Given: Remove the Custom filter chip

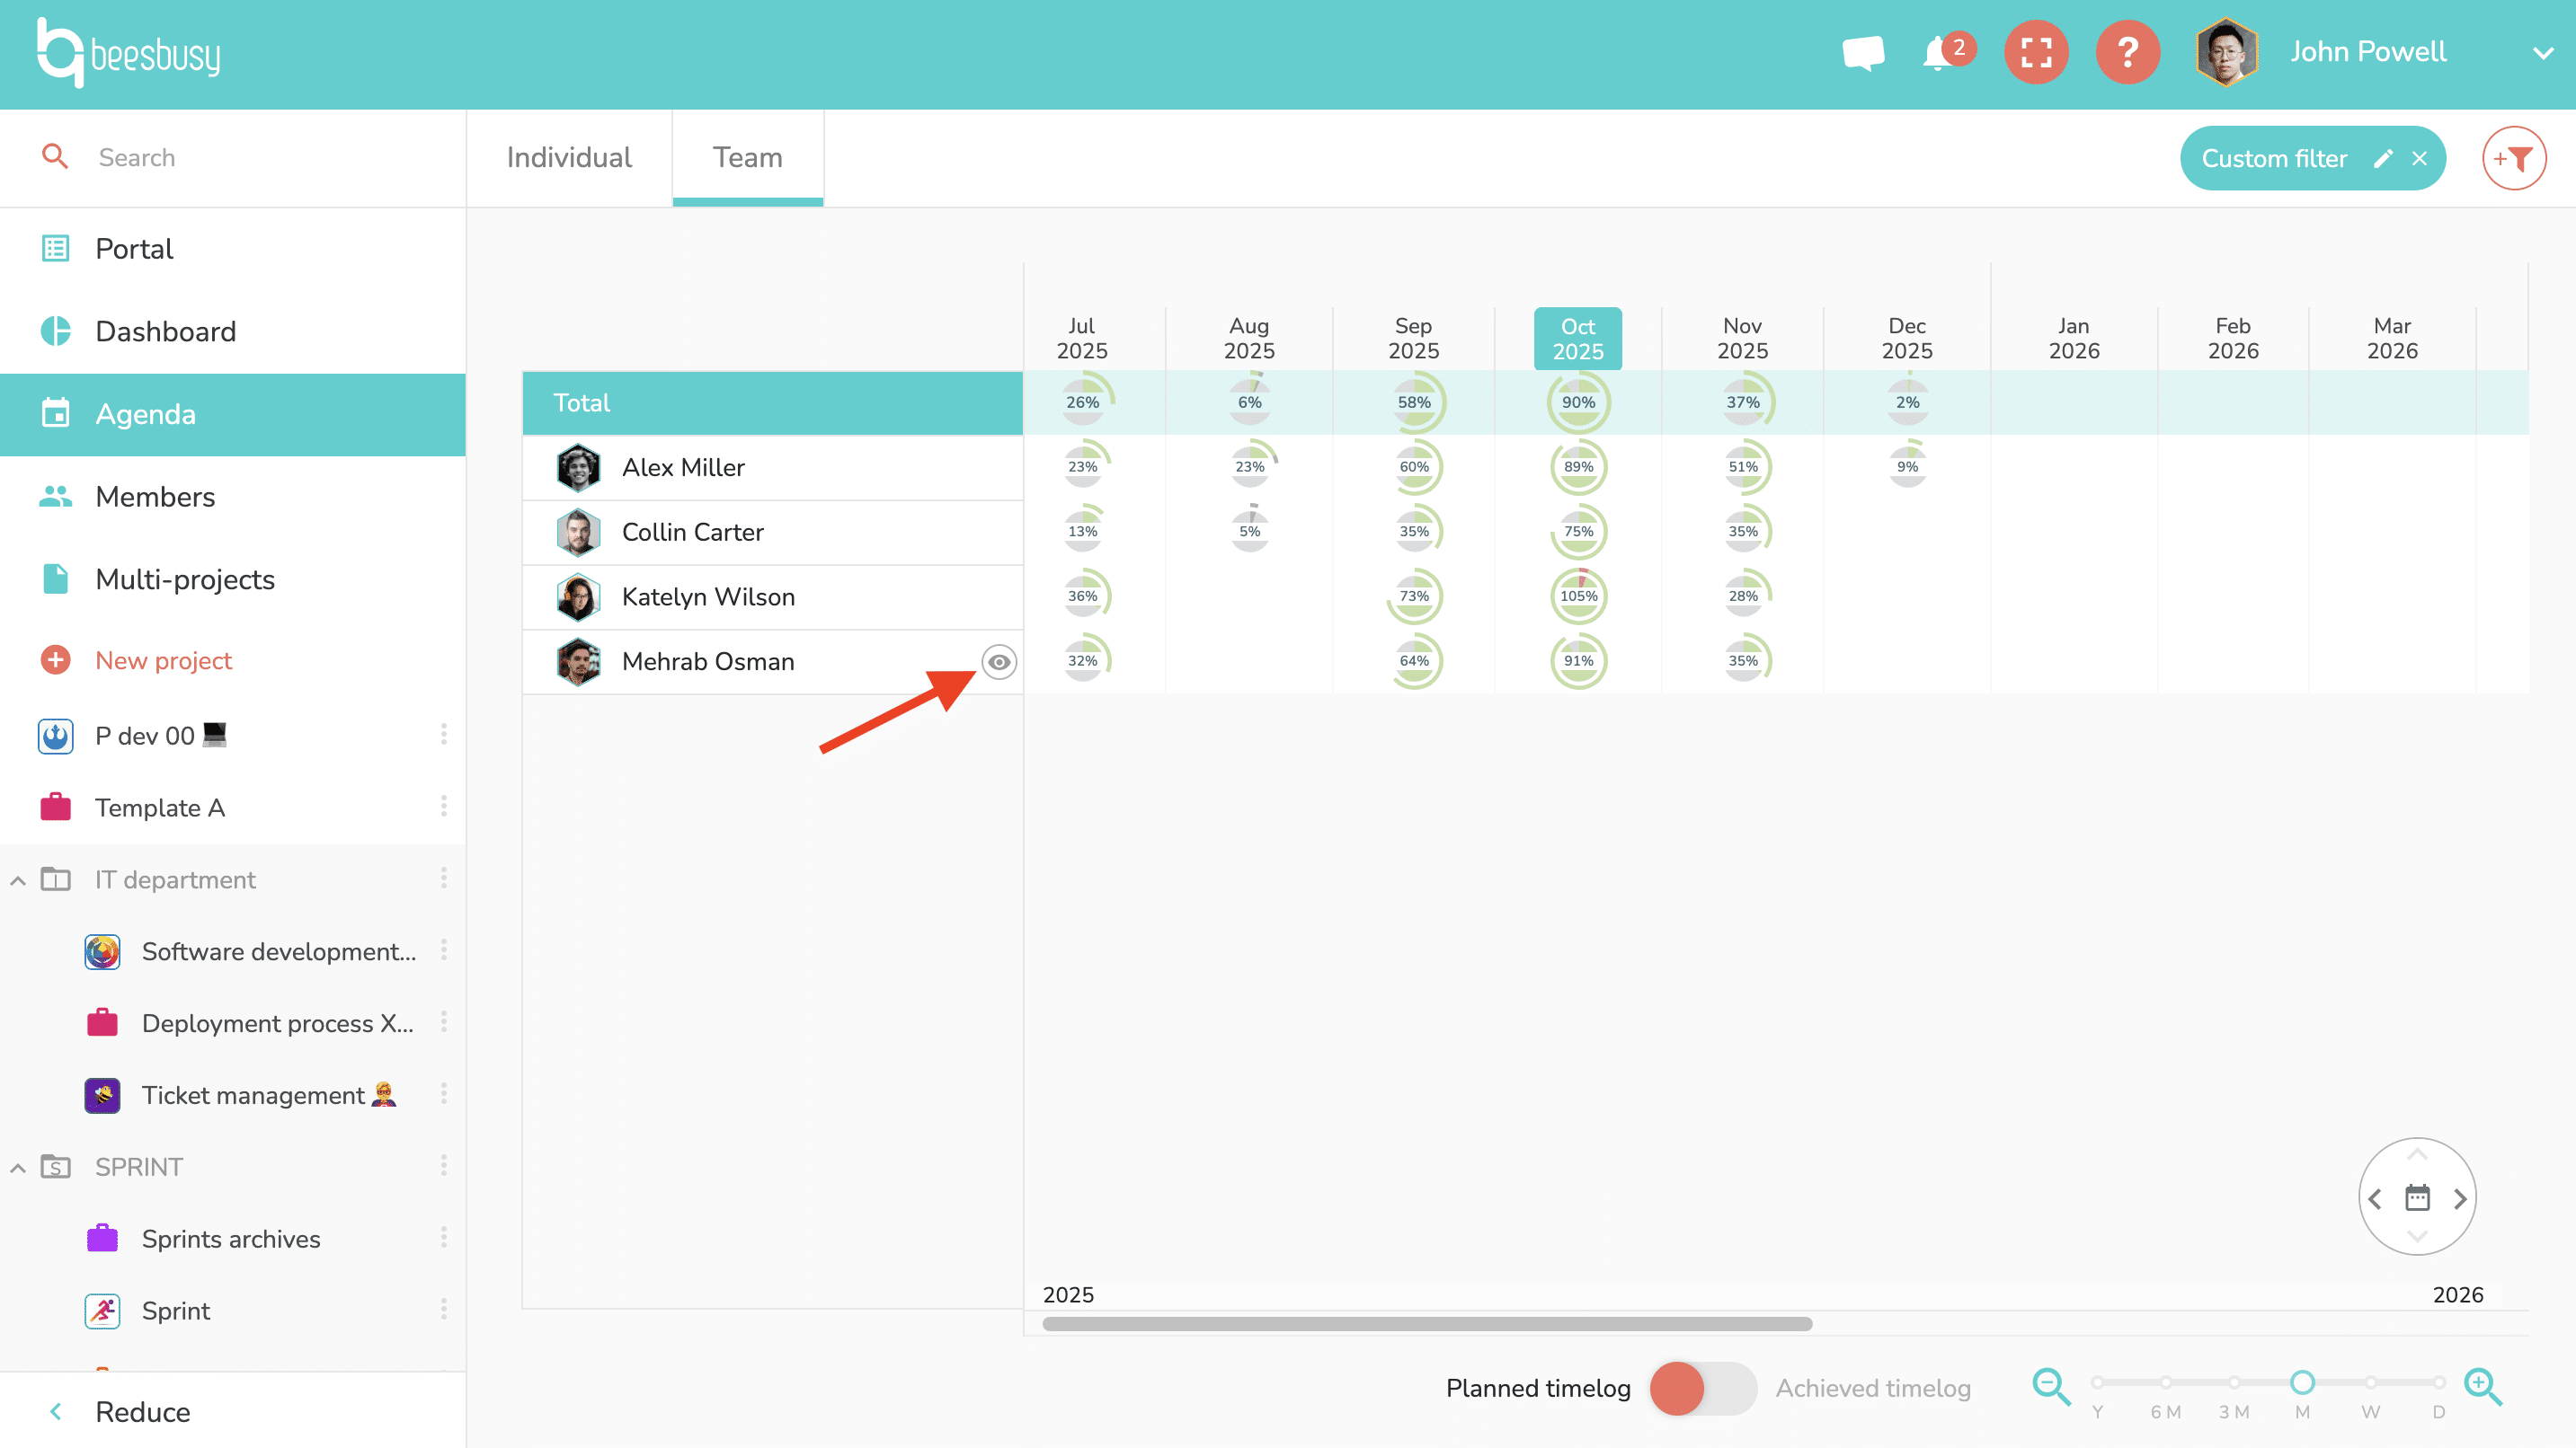Looking at the screenshot, I should 2420,158.
